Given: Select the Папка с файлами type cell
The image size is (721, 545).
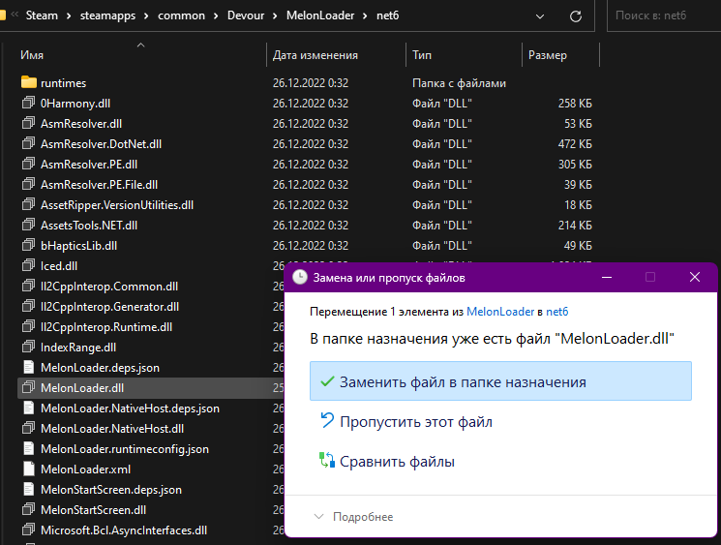Looking at the screenshot, I should pos(459,83).
